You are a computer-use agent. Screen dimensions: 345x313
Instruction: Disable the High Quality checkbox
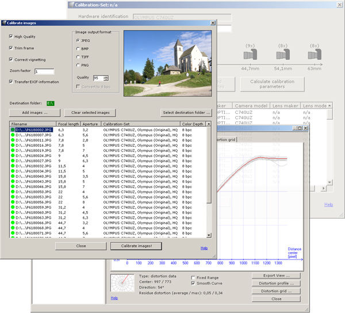click(11, 36)
